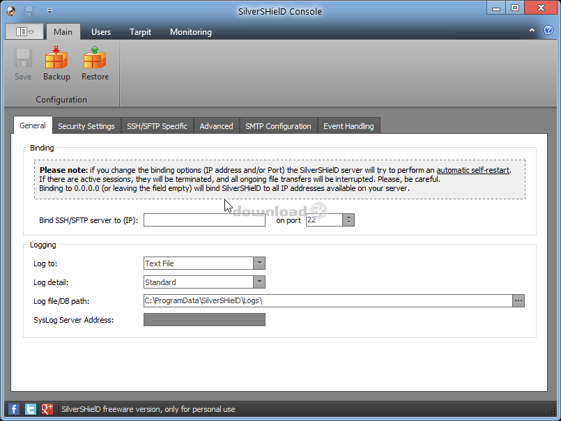Viewport: 561px width, 421px height.
Task: Collapse the ribbon with the up arrow
Action: (x=532, y=31)
